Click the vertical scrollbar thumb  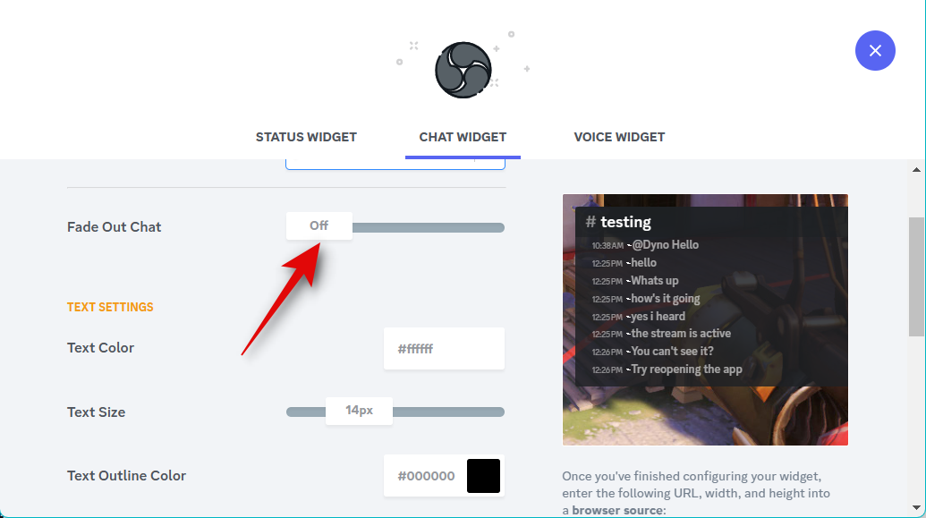click(x=916, y=276)
